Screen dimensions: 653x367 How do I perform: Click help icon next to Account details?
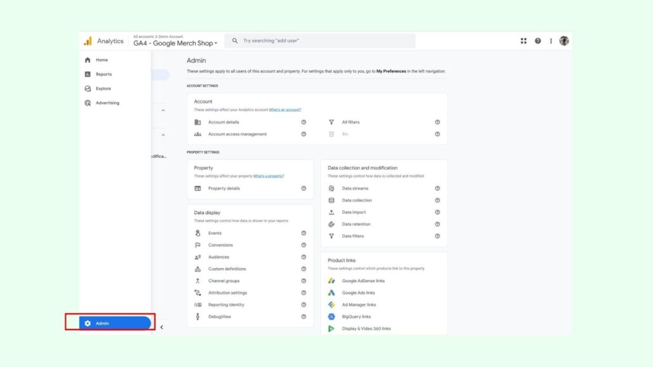pyautogui.click(x=304, y=122)
